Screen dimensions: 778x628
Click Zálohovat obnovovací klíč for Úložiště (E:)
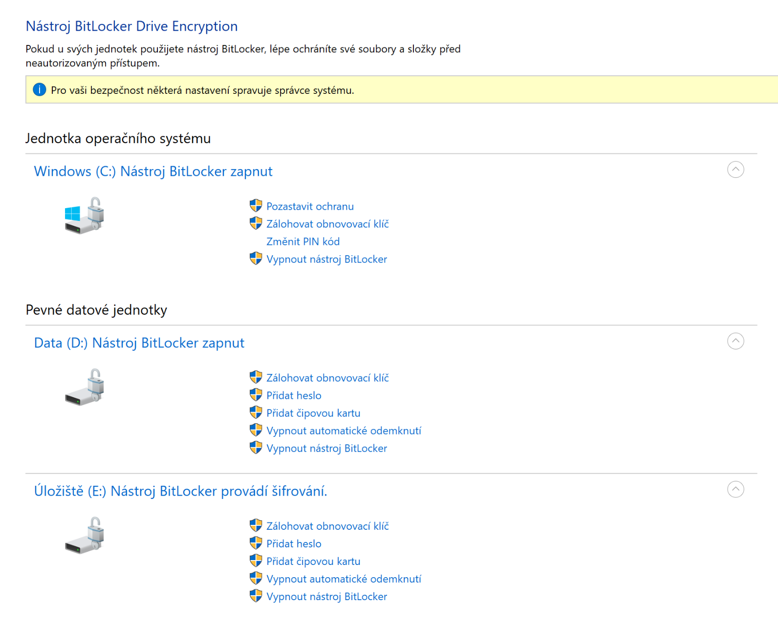(327, 526)
